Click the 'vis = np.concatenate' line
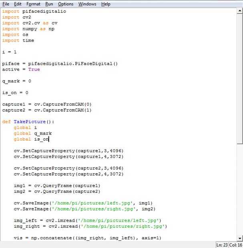This screenshot has width=243, height=248. tap(87, 238)
